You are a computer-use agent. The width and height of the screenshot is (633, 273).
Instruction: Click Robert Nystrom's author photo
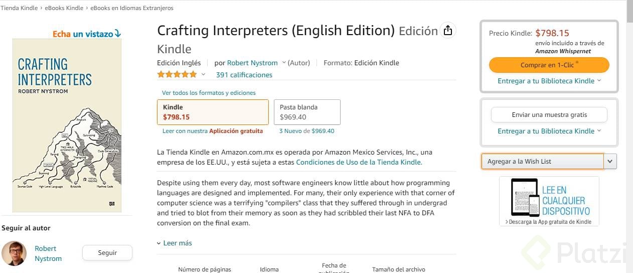click(x=14, y=253)
